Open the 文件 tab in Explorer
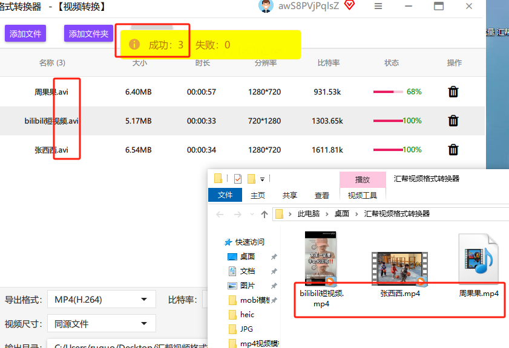The height and width of the screenshot is (348, 509). 225,195
